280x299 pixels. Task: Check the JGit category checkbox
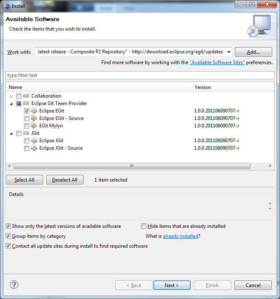[x=19, y=133]
